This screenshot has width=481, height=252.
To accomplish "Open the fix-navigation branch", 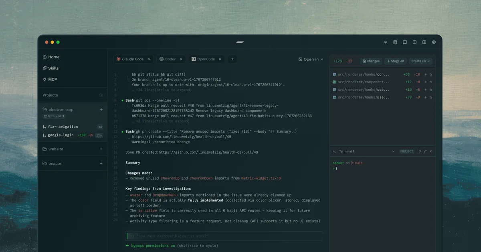I will click(x=60, y=127).
